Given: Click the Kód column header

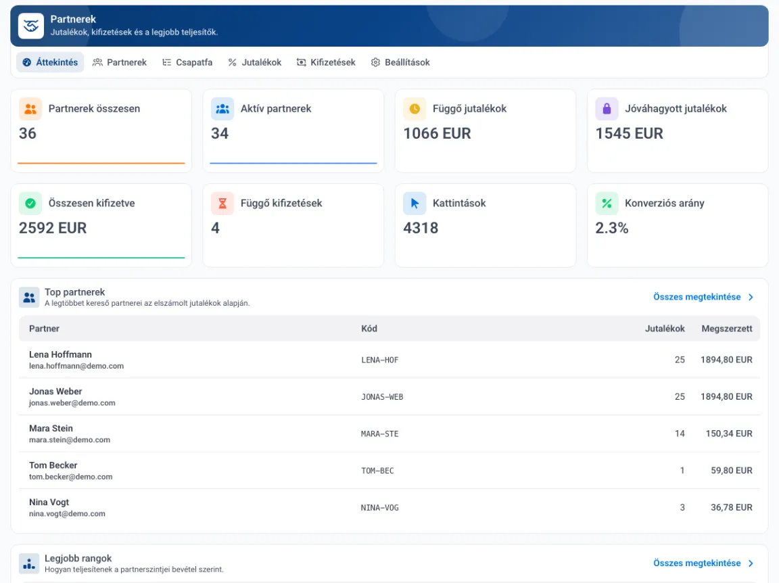Looking at the screenshot, I should tap(369, 329).
